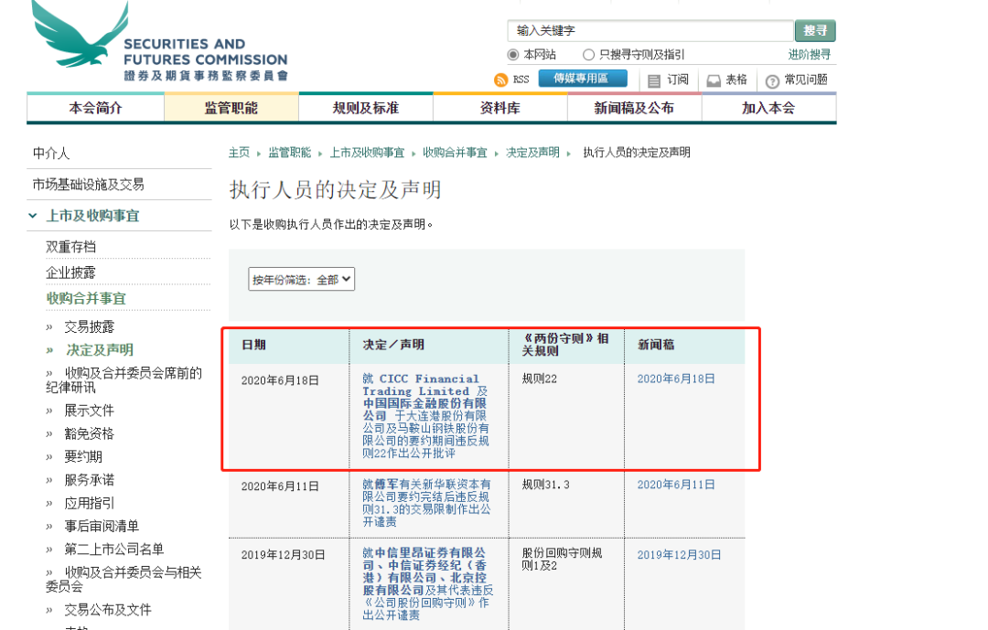Open the 新闻稿及公布 navigation tab

pyautogui.click(x=634, y=108)
